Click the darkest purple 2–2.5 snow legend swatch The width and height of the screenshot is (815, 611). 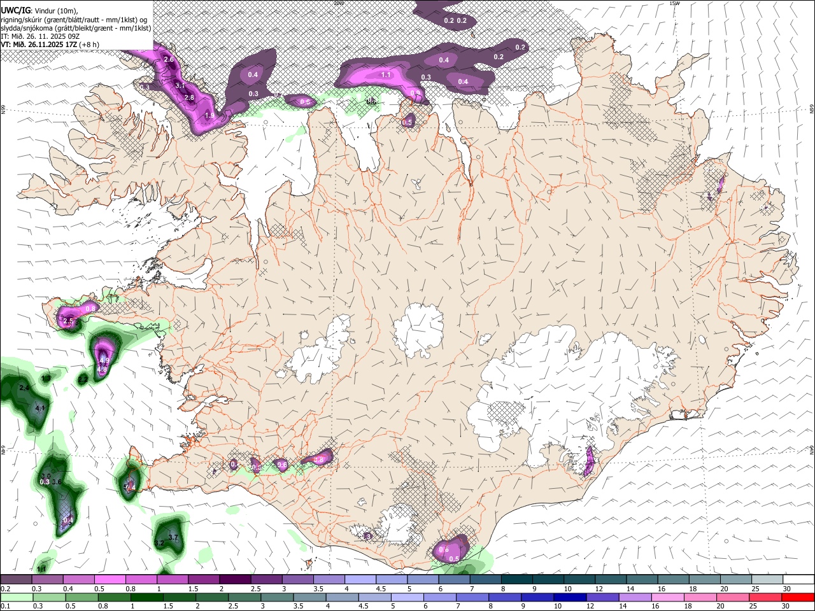pos(235,580)
